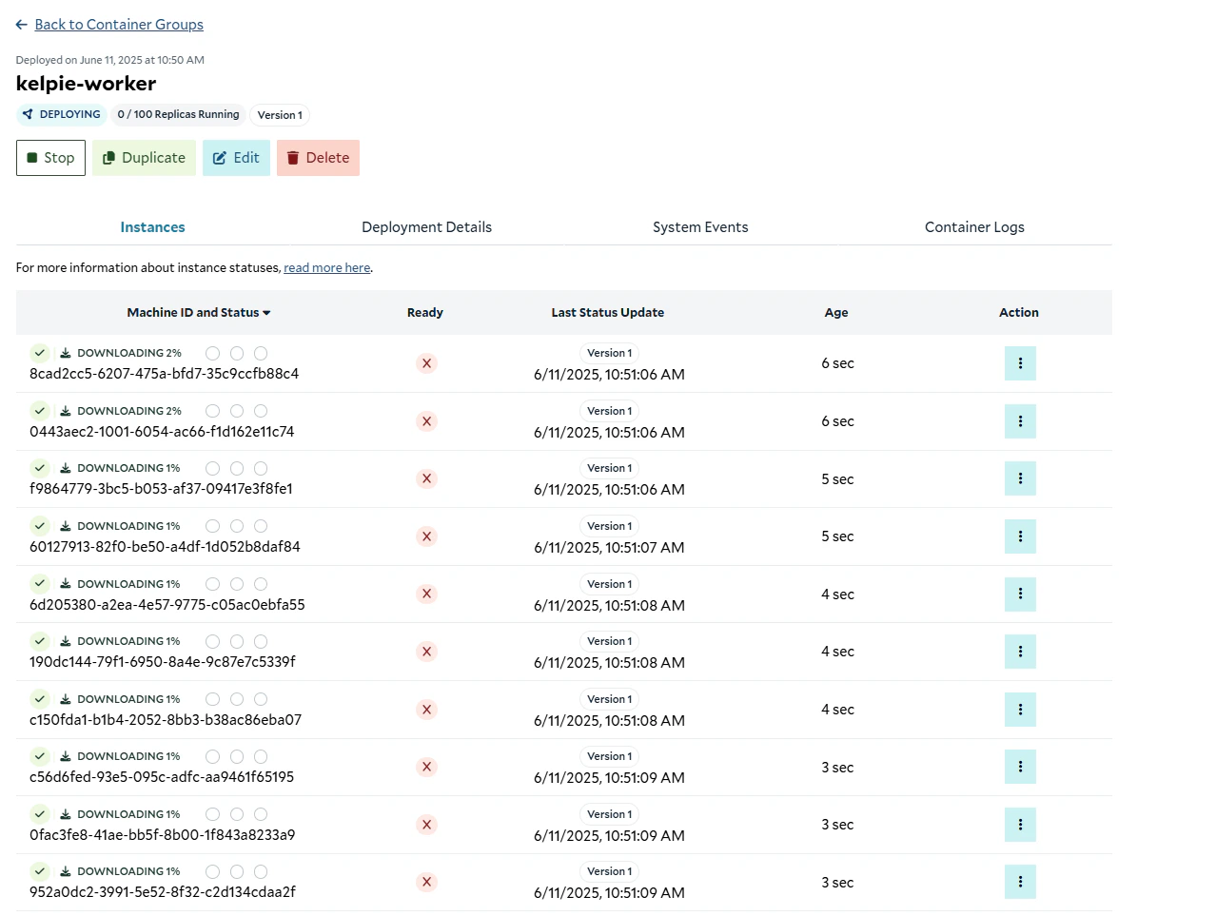
Task: Click download icon for machine 60127913
Action: [66, 526]
